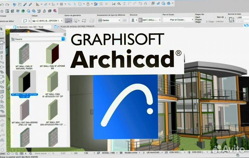Select the Pick Up Parameters eyedropper

pos(25,4)
